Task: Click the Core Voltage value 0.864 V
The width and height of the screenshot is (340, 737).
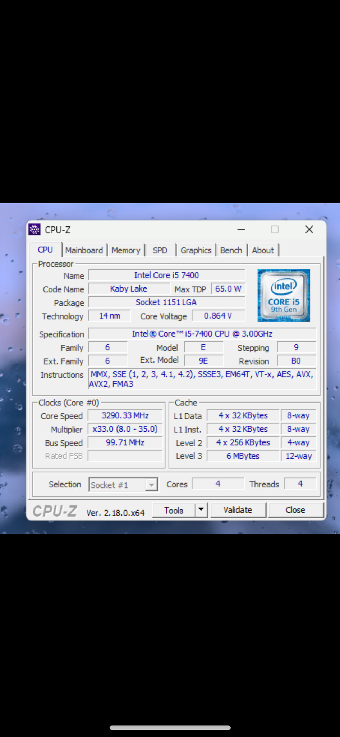Action: click(219, 316)
